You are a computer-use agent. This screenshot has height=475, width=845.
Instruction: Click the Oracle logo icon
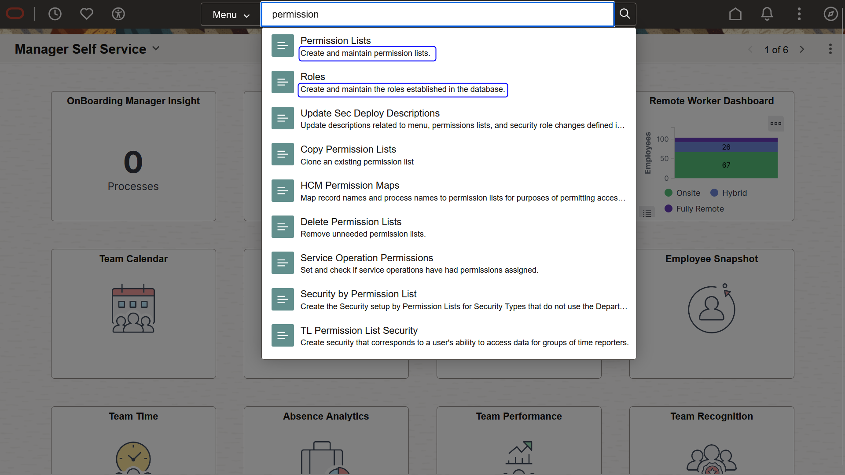15,14
